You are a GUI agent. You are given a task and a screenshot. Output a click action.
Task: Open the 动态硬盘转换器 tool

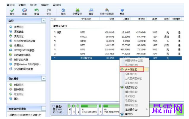pyautogui.click(x=22, y=55)
